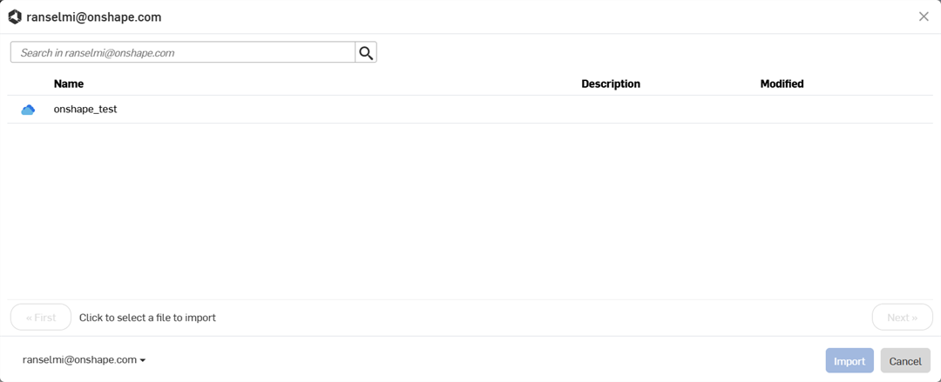Click the empty file list area below onshape_test
Viewport: 941px width, 382px height.
click(470, 209)
